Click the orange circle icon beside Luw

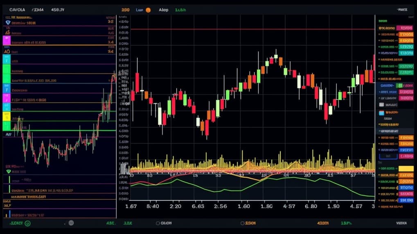point(148,10)
